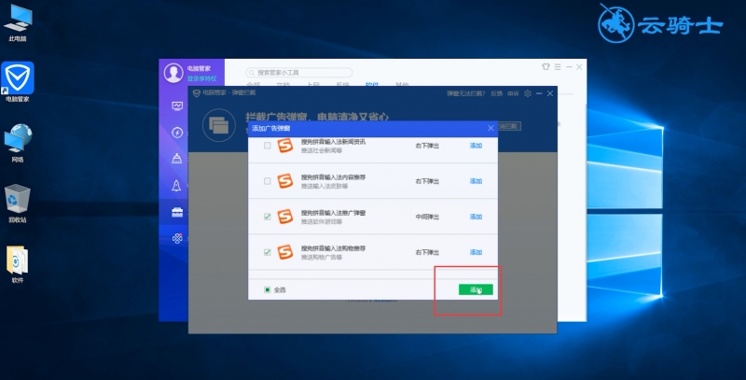This screenshot has height=380, width=746.
Task: Click user avatar in 电脑管家 window
Action: click(173, 73)
